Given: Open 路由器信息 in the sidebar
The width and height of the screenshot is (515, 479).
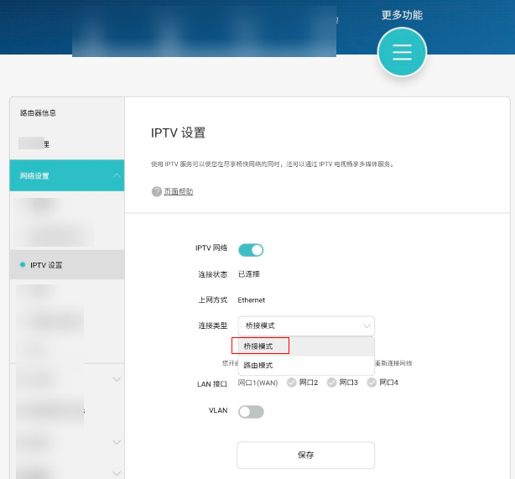Looking at the screenshot, I should pyautogui.click(x=39, y=112).
